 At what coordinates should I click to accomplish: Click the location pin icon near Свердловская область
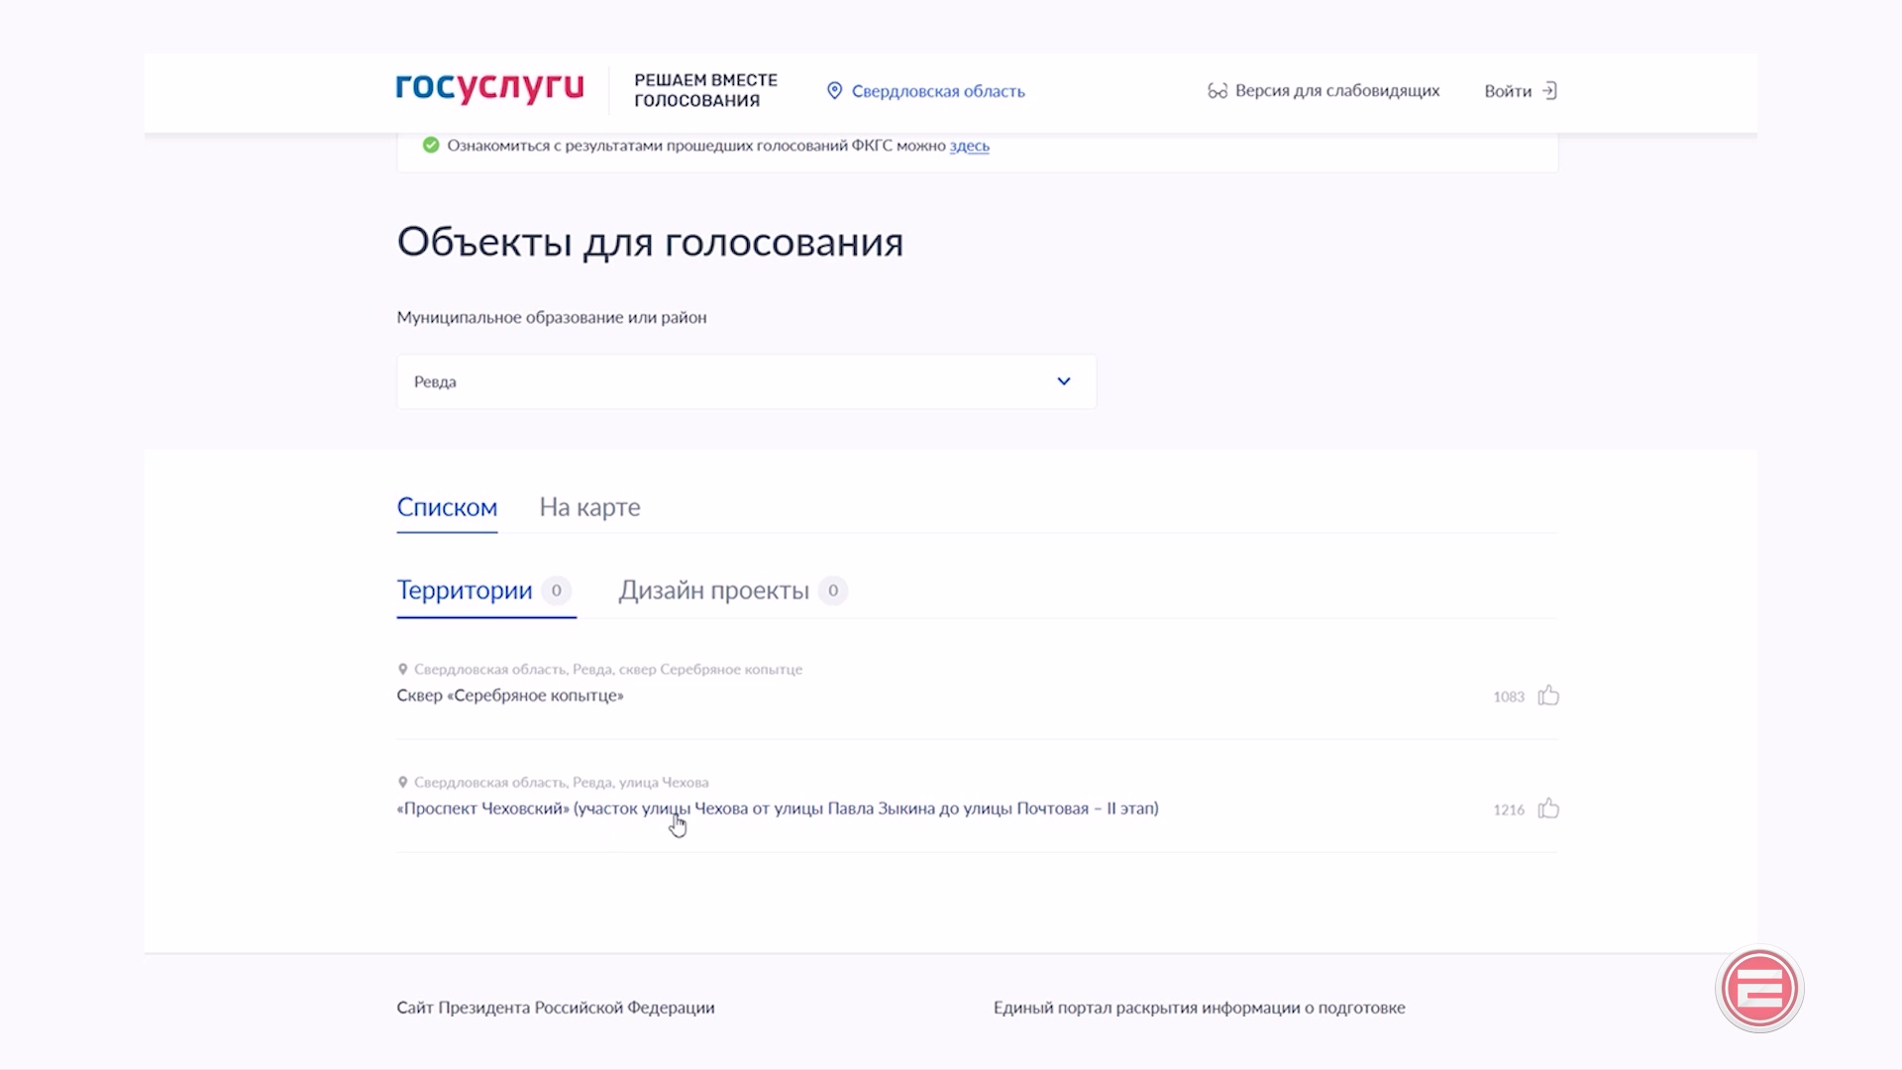[x=834, y=91]
